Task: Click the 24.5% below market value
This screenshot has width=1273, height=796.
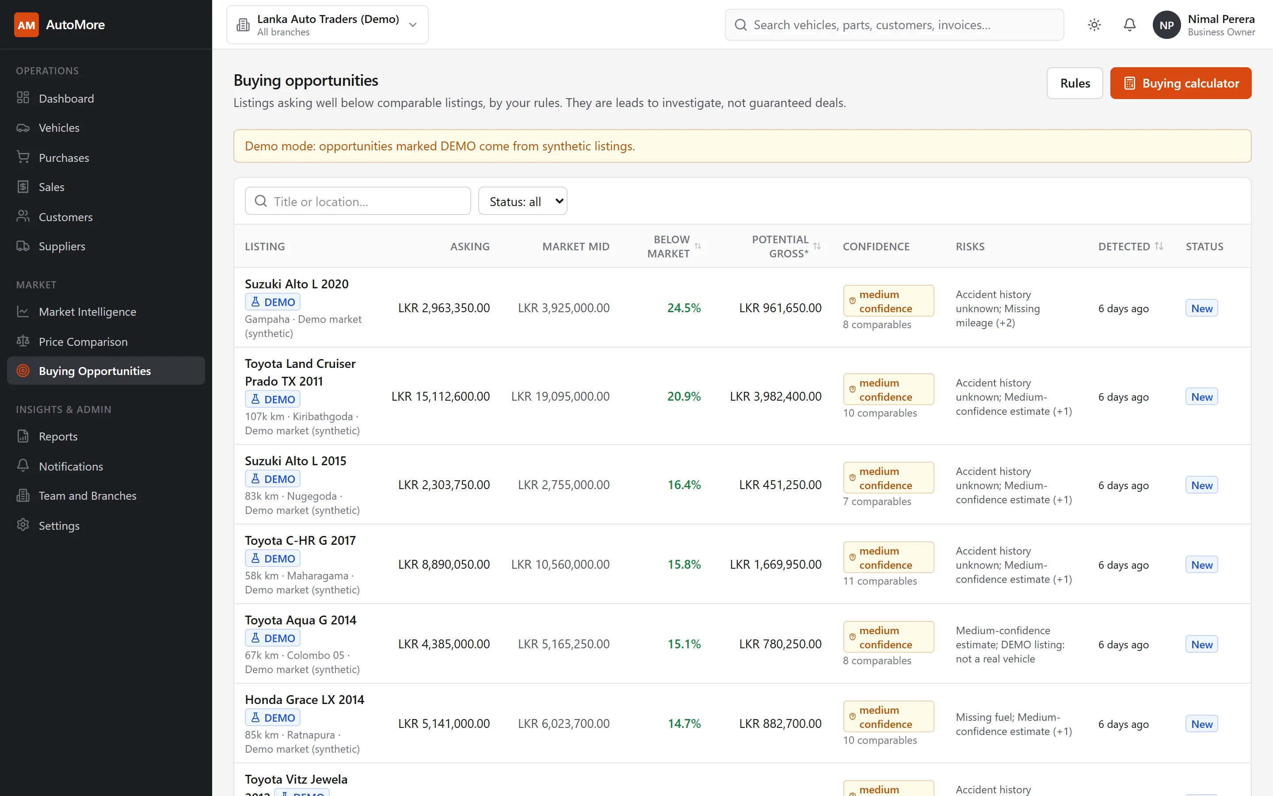Action: point(684,308)
